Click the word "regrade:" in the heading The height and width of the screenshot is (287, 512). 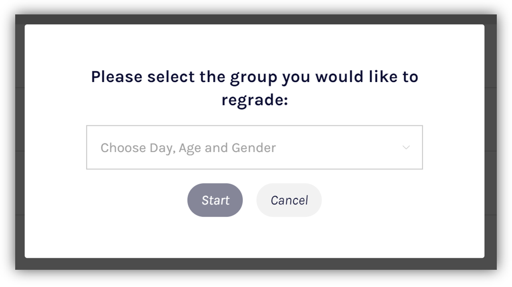point(255,100)
